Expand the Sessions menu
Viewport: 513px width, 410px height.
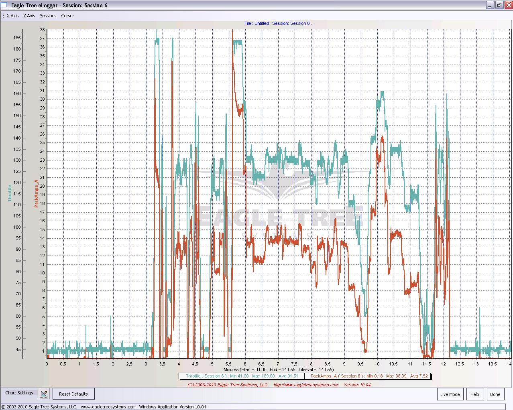(48, 16)
